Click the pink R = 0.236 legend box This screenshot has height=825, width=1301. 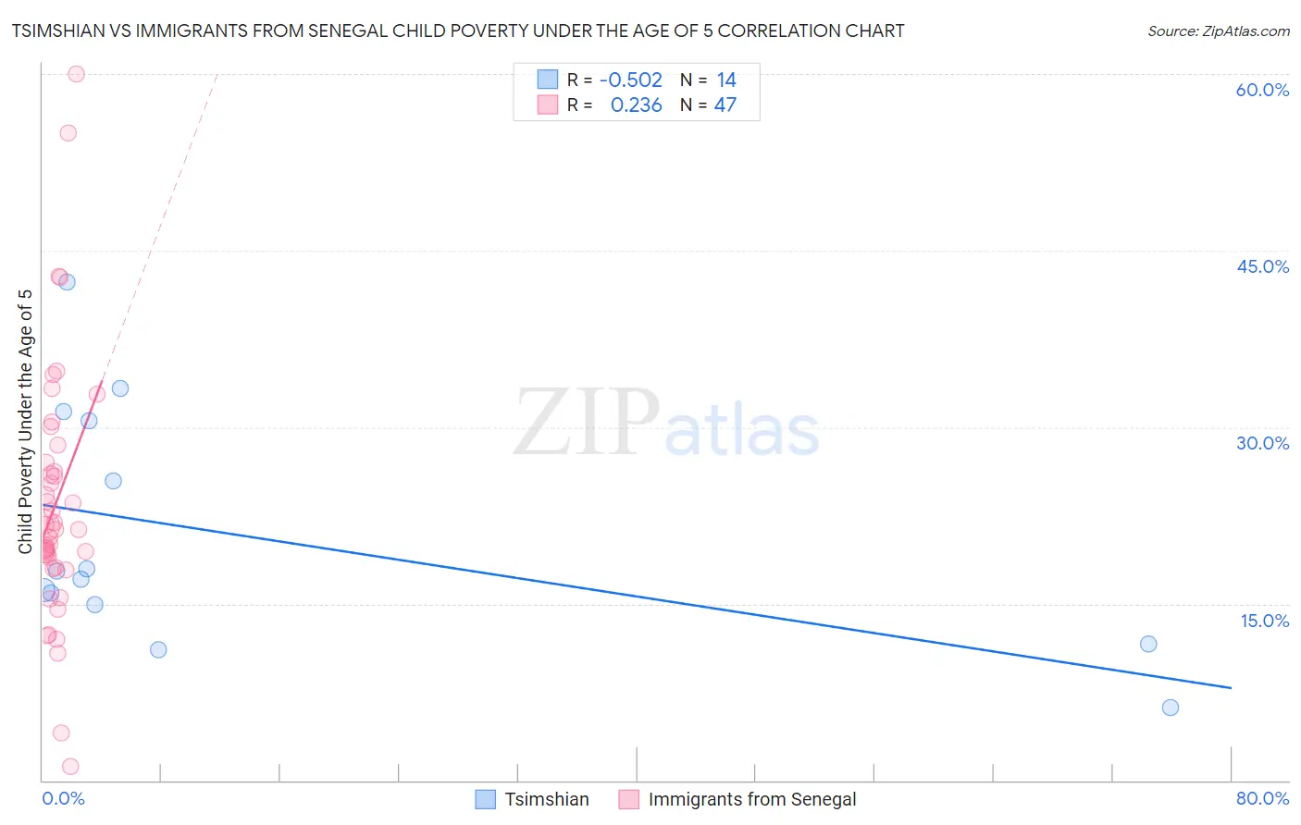(x=548, y=105)
